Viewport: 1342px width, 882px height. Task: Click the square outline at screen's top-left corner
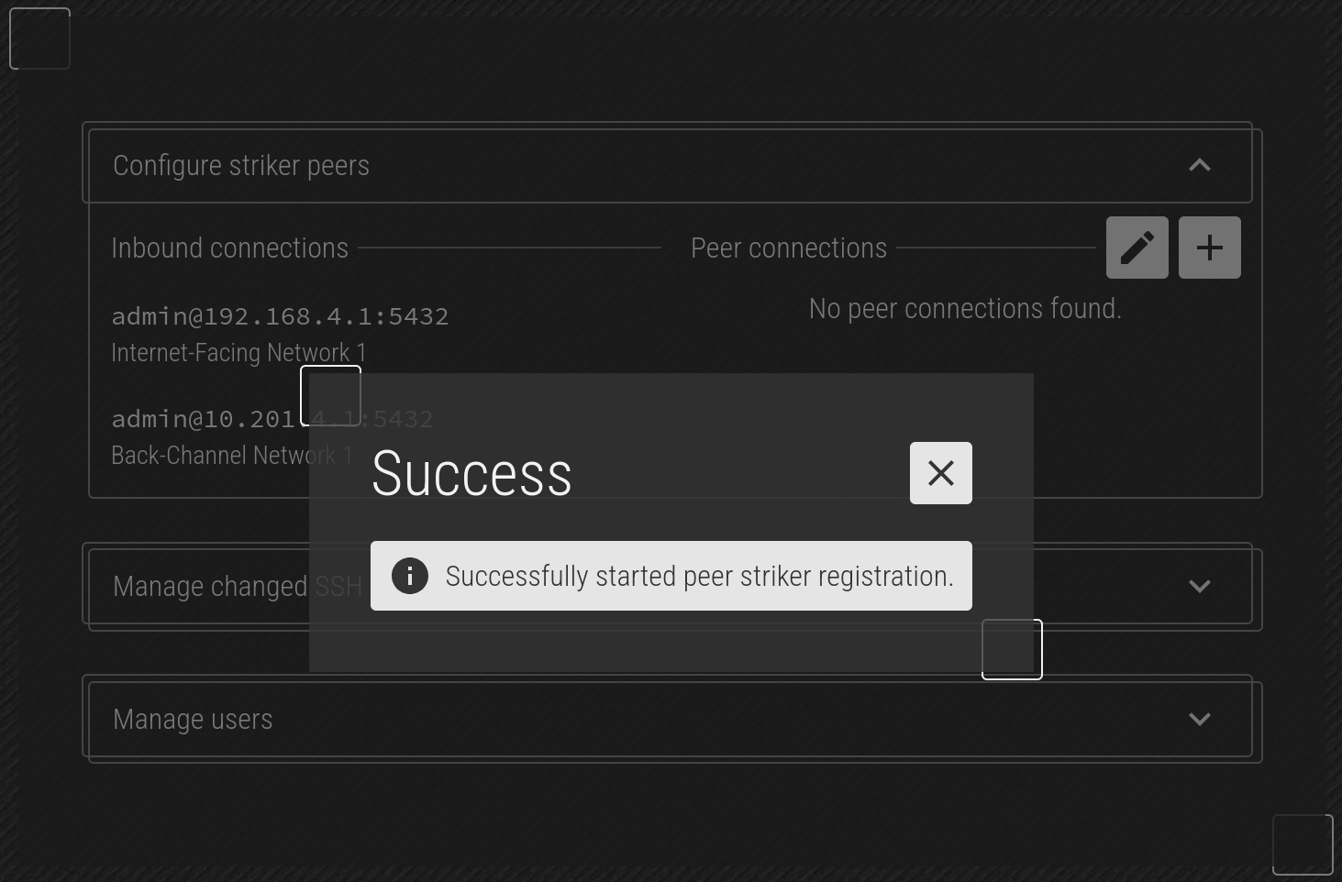[39, 39]
